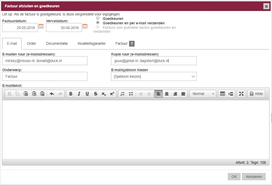Open the Vervaldatum calendar picker
The width and height of the screenshot is (272, 185).
coord(85,26)
